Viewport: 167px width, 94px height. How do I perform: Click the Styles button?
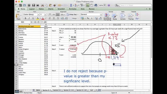(115, 17)
